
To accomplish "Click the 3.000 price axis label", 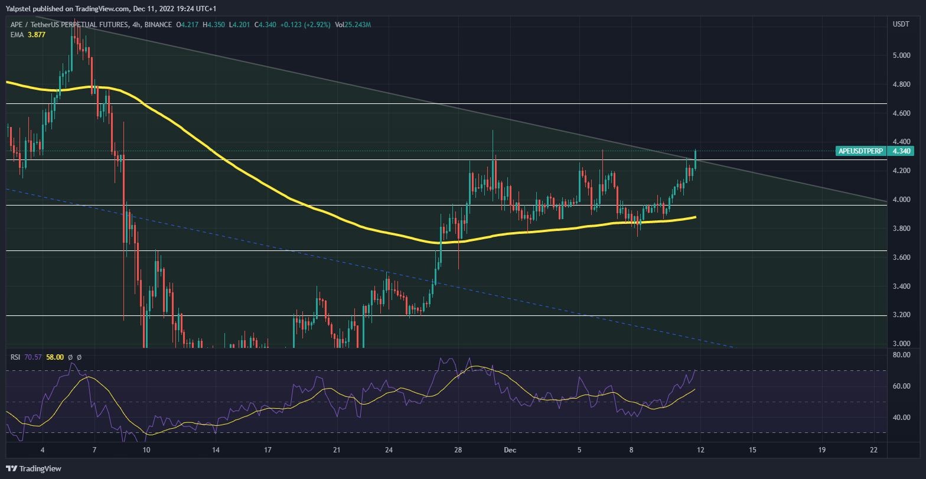I will [x=901, y=344].
